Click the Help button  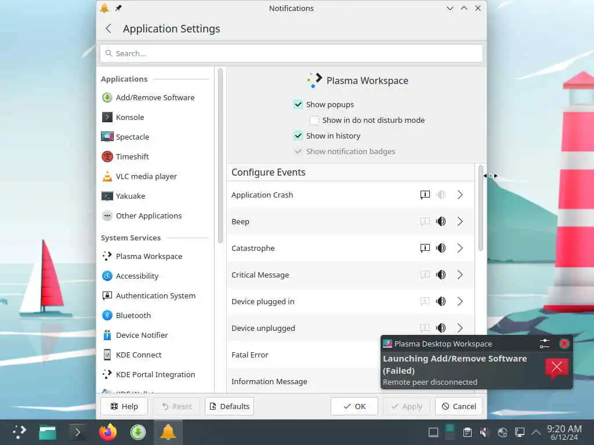point(124,406)
